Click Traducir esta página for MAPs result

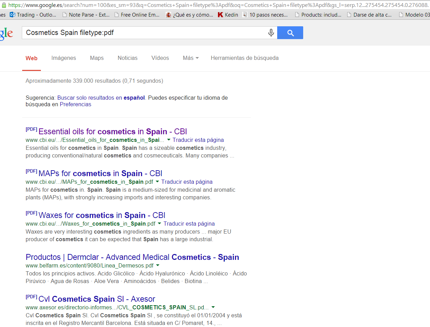click(x=187, y=182)
